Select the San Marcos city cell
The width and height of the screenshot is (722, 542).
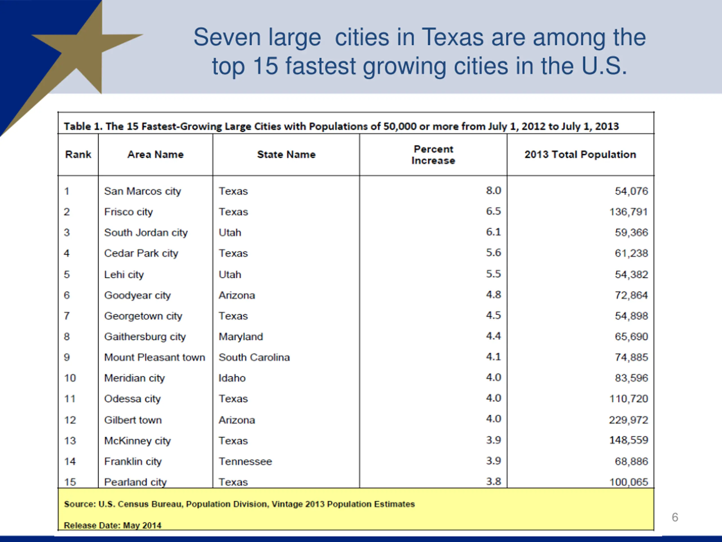(142, 191)
